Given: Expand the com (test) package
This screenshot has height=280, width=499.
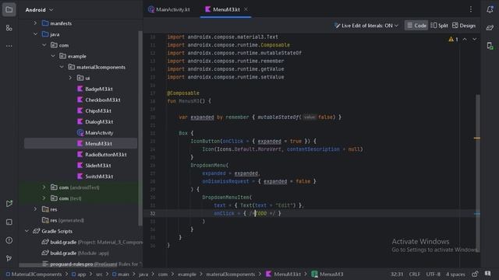Looking at the screenshot, I should (44, 198).
